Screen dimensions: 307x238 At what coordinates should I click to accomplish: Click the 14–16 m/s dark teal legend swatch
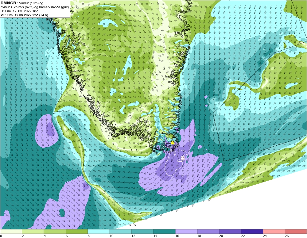tap(165, 231)
